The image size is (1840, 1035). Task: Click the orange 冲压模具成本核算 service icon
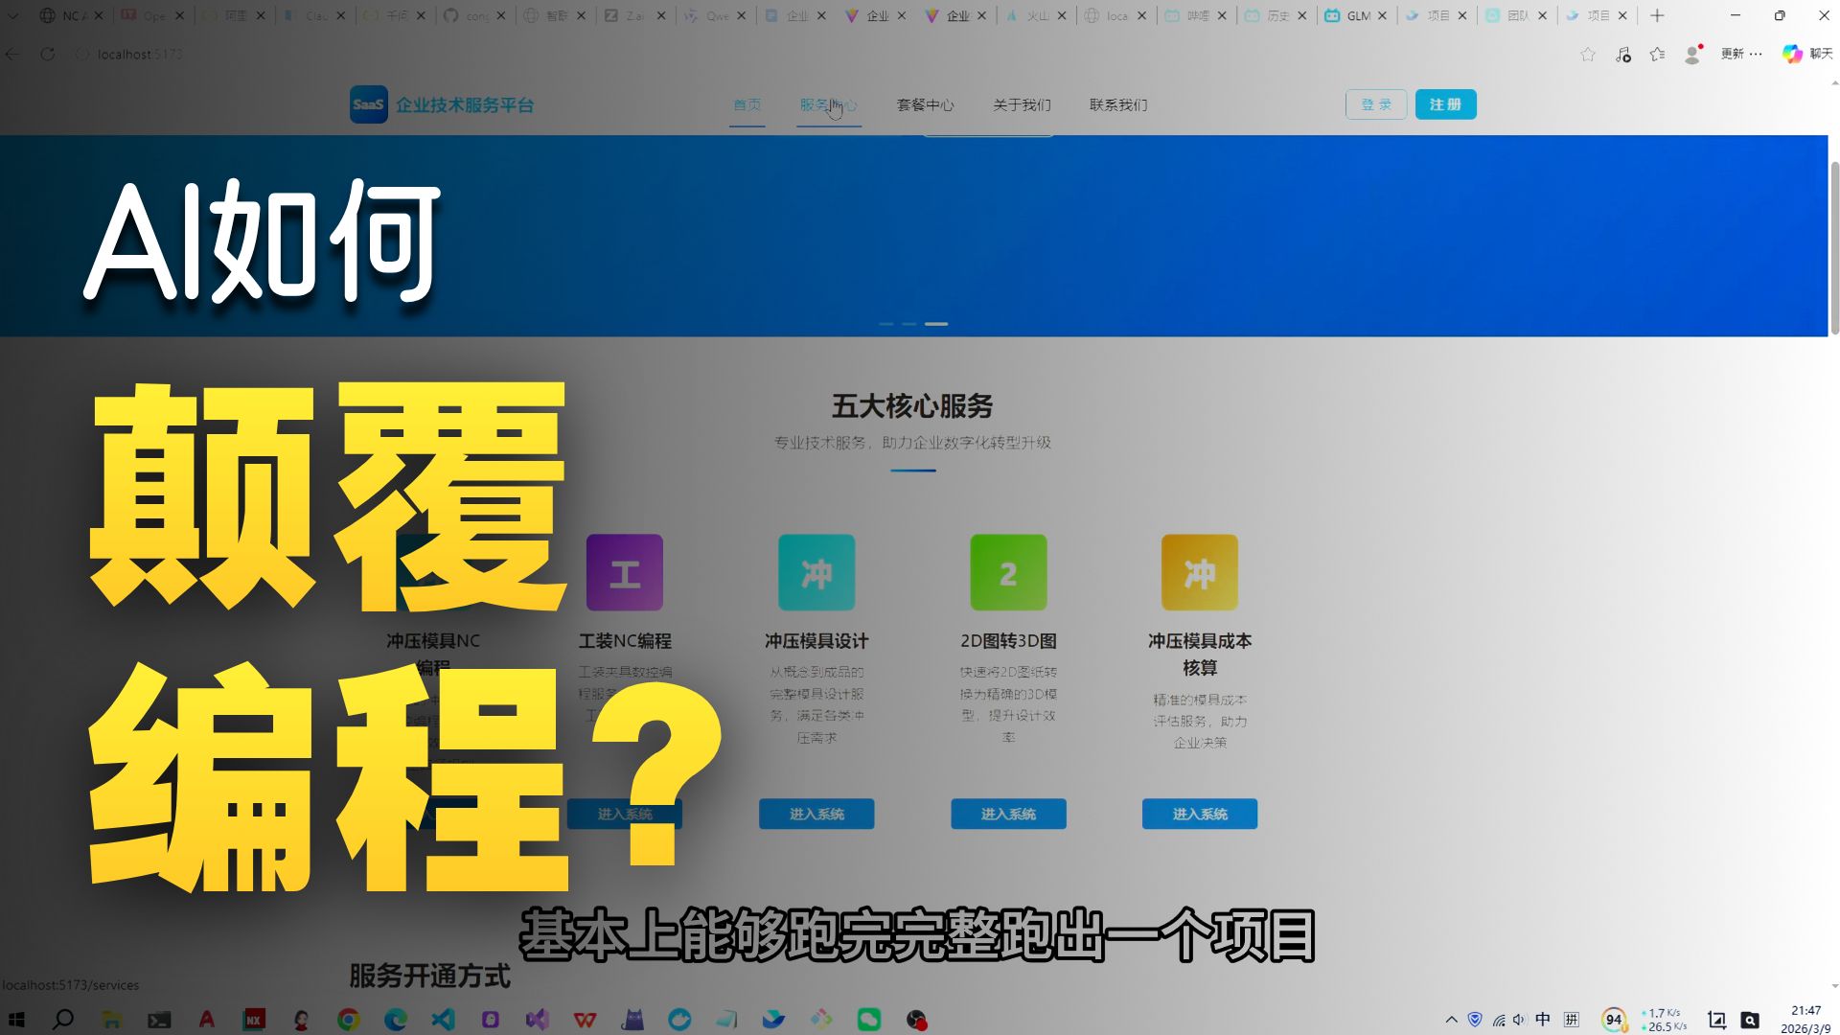point(1199,572)
